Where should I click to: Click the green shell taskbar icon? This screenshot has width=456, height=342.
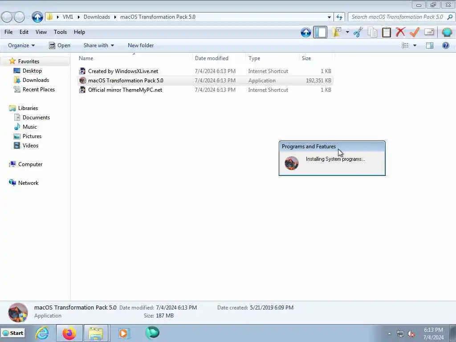(152, 333)
